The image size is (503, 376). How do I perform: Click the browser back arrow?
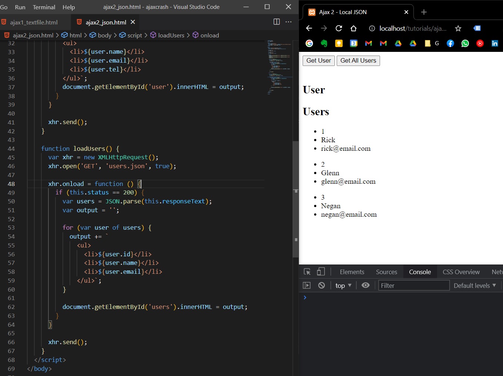point(309,29)
